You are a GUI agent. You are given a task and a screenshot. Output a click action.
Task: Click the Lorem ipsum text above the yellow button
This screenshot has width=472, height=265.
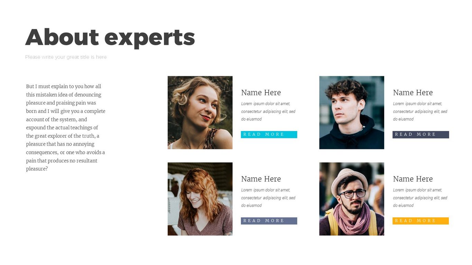pos(420,197)
